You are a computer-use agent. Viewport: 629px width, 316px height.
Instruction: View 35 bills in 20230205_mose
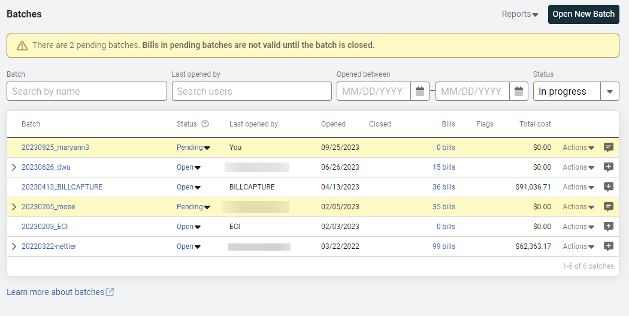point(444,207)
